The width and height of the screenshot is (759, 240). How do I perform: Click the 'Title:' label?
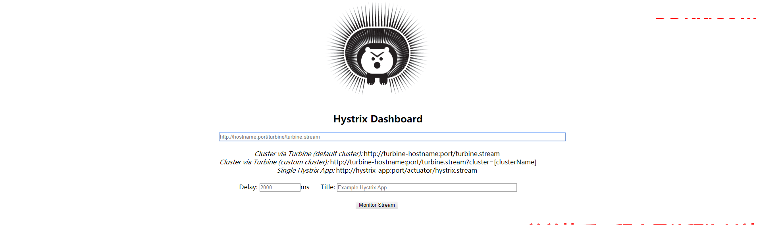[x=328, y=187]
